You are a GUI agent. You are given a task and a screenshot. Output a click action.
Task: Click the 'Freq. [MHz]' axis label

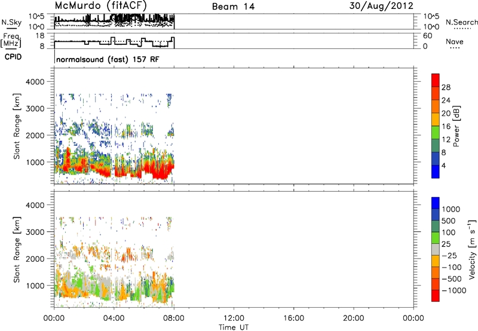pos(11,40)
